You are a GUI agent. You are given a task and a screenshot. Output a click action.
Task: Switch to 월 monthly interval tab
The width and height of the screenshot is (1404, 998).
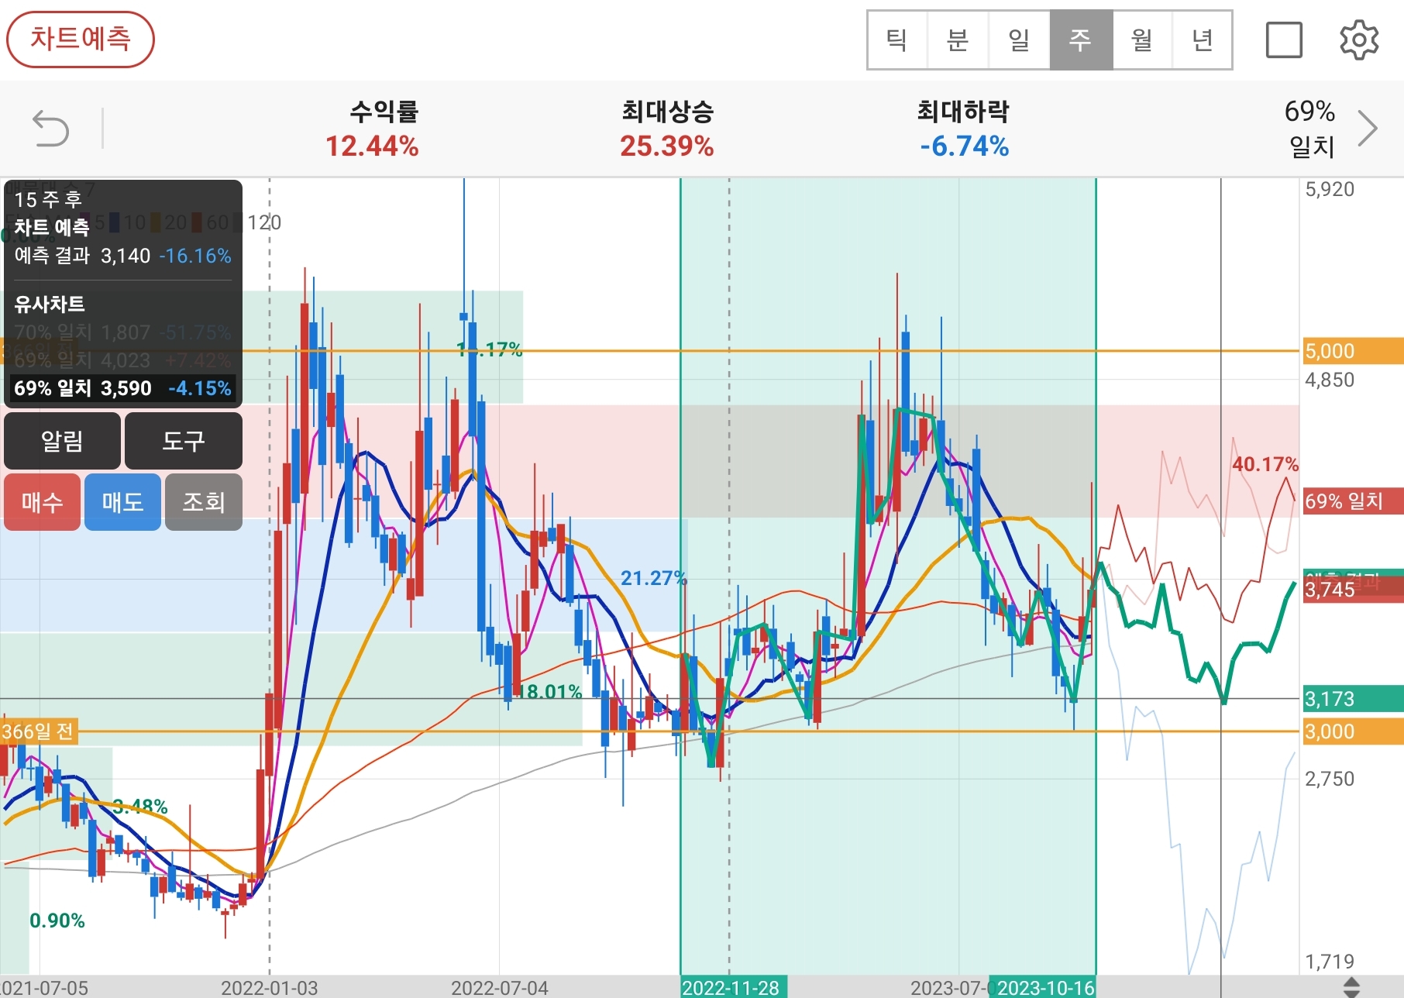pyautogui.click(x=1142, y=40)
